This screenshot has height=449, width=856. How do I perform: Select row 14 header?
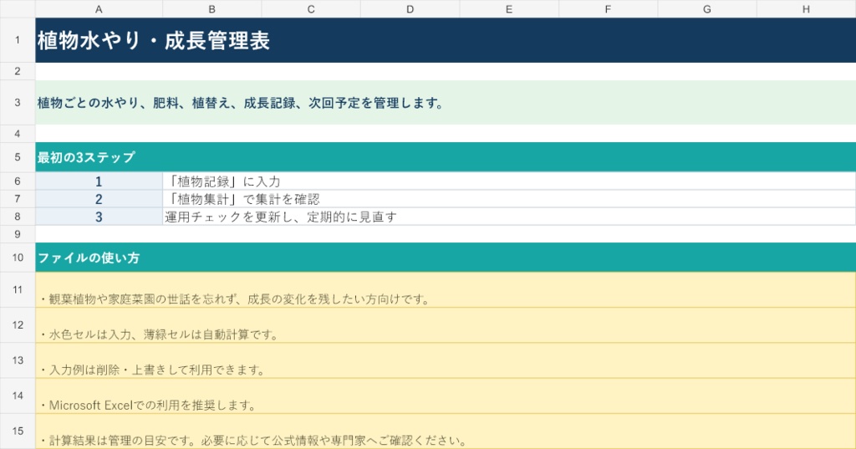point(18,395)
